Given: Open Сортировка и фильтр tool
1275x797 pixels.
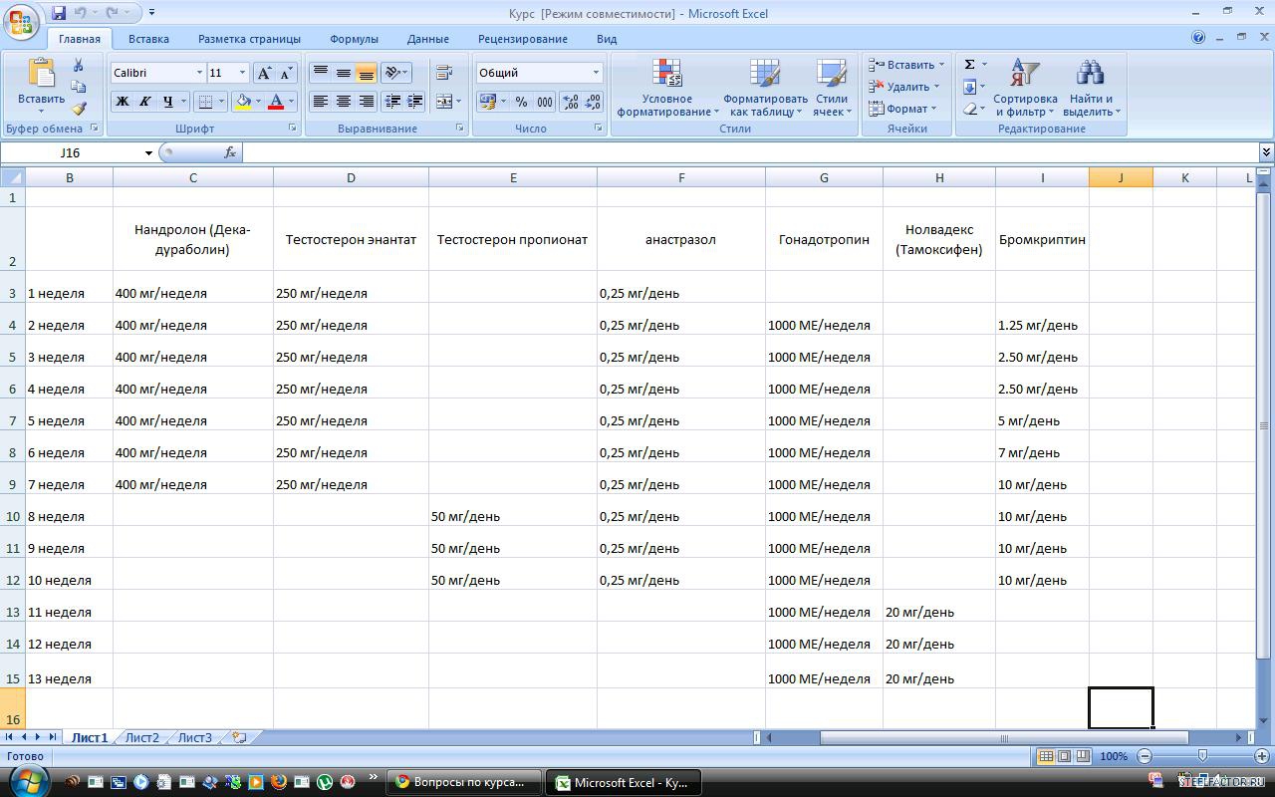Looking at the screenshot, I should (x=1025, y=88).
